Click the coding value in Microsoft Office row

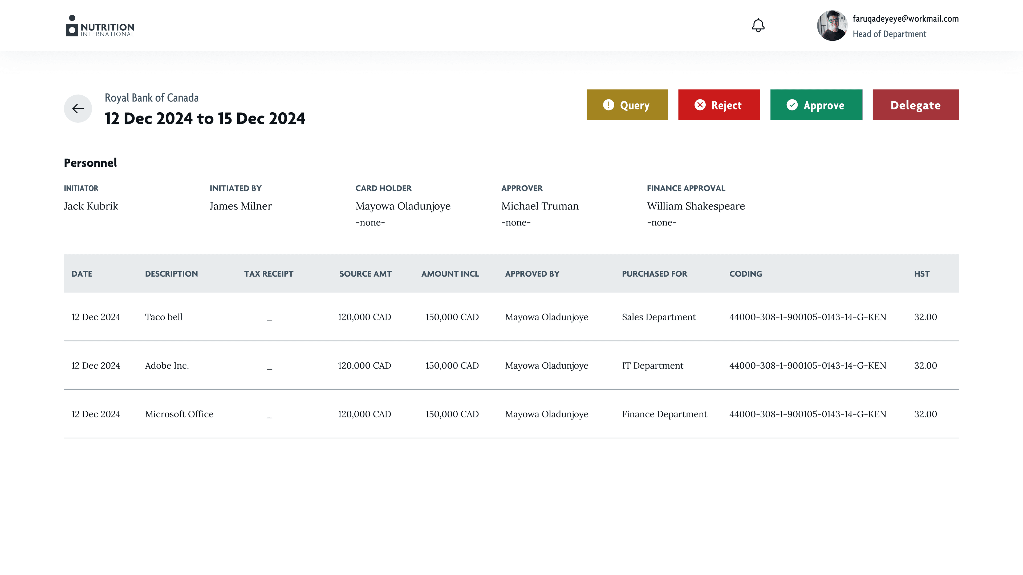(808, 414)
